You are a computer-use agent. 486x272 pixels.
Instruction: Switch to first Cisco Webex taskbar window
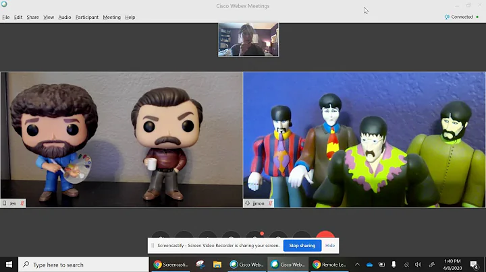(246, 265)
